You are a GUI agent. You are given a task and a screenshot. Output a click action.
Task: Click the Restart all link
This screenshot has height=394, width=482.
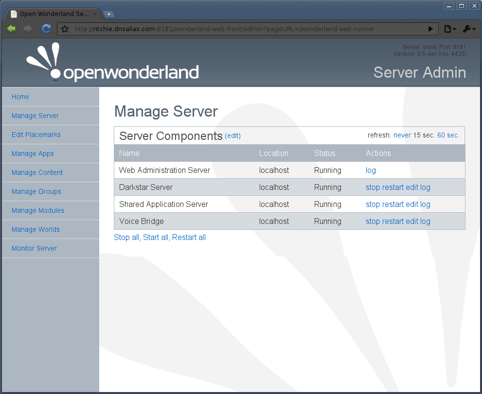tap(189, 238)
